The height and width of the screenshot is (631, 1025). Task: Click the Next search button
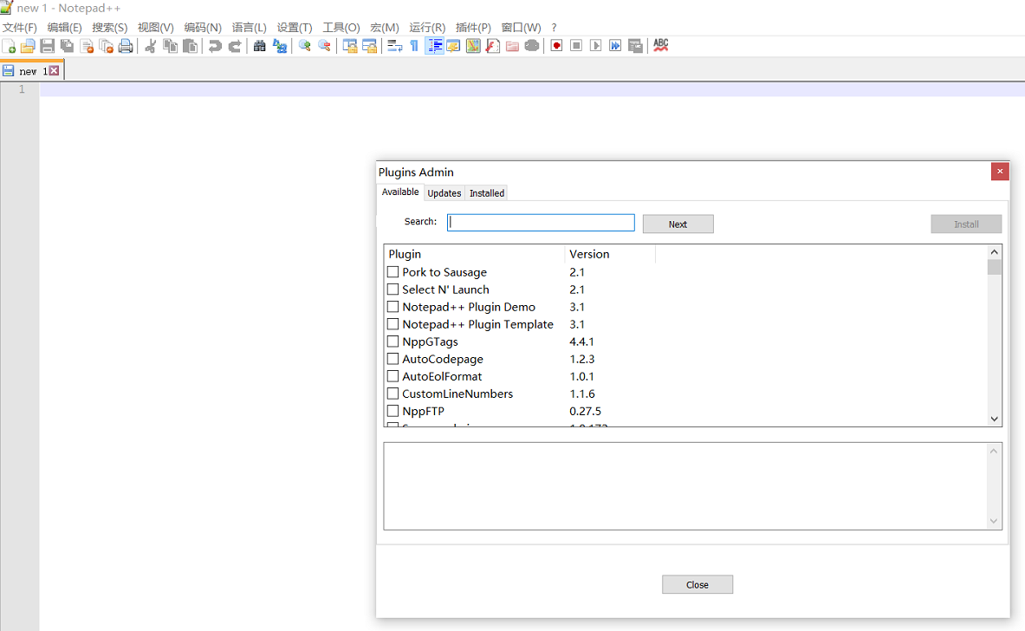click(678, 224)
